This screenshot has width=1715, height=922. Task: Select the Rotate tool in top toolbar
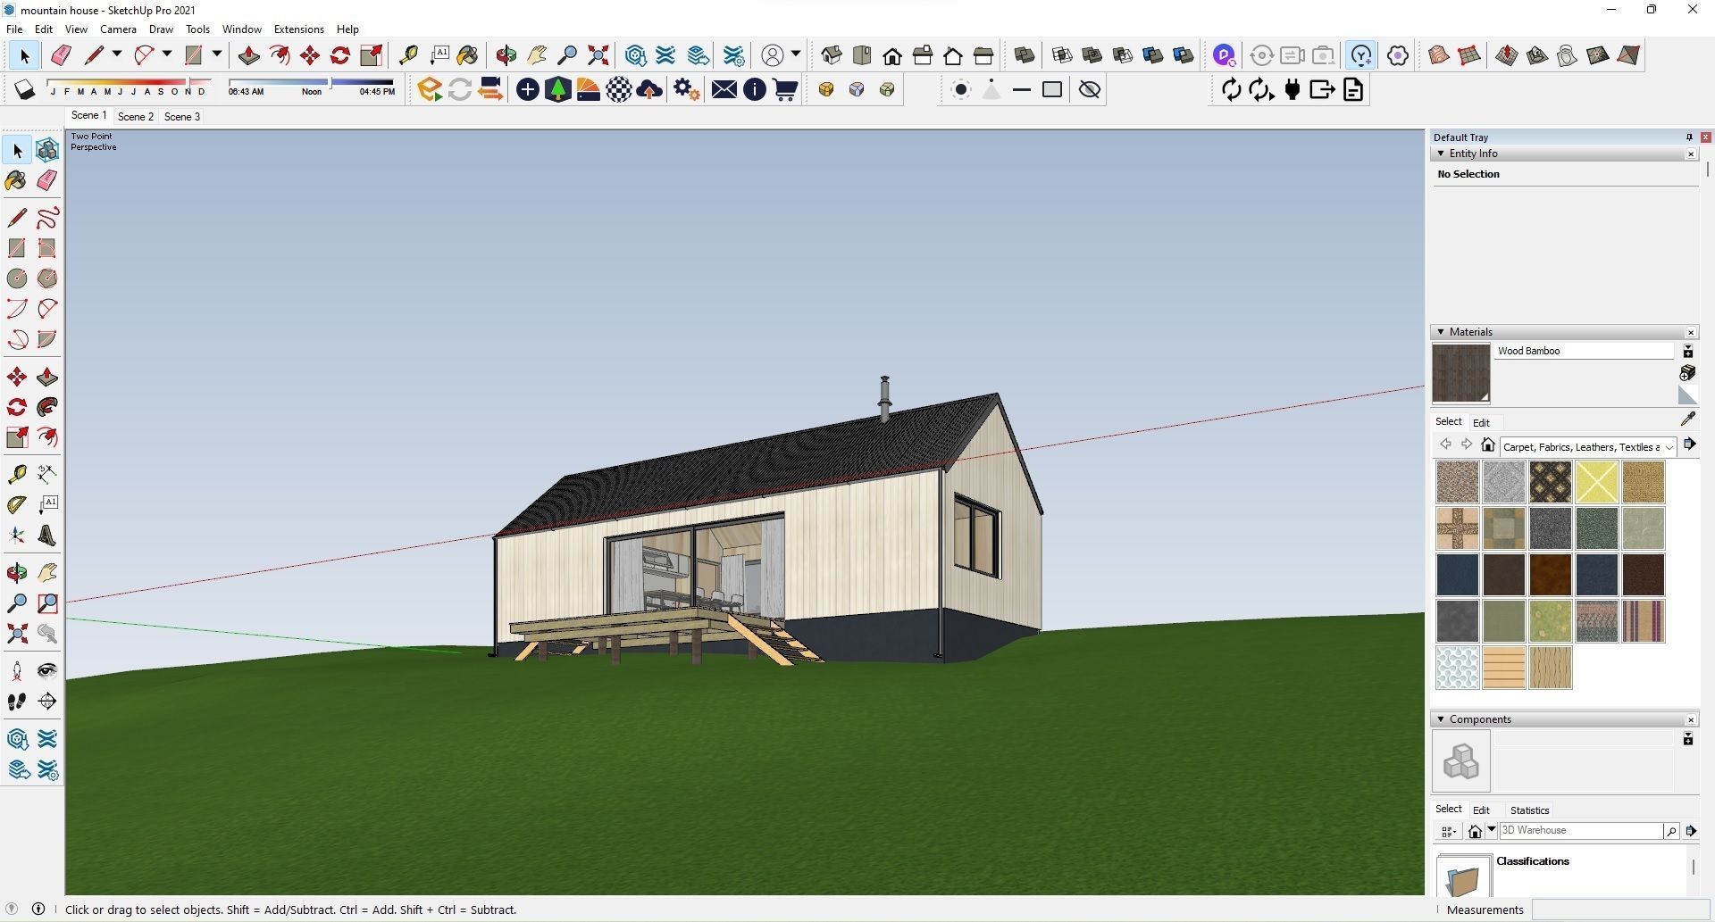coord(340,55)
